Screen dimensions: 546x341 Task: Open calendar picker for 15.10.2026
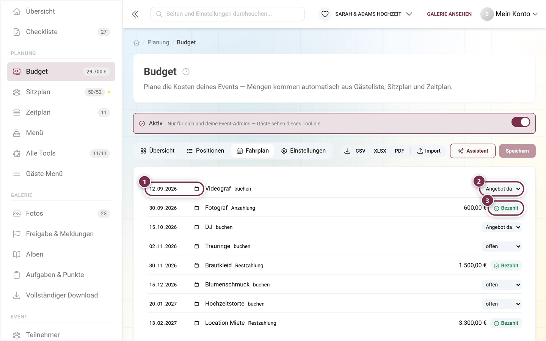point(196,227)
